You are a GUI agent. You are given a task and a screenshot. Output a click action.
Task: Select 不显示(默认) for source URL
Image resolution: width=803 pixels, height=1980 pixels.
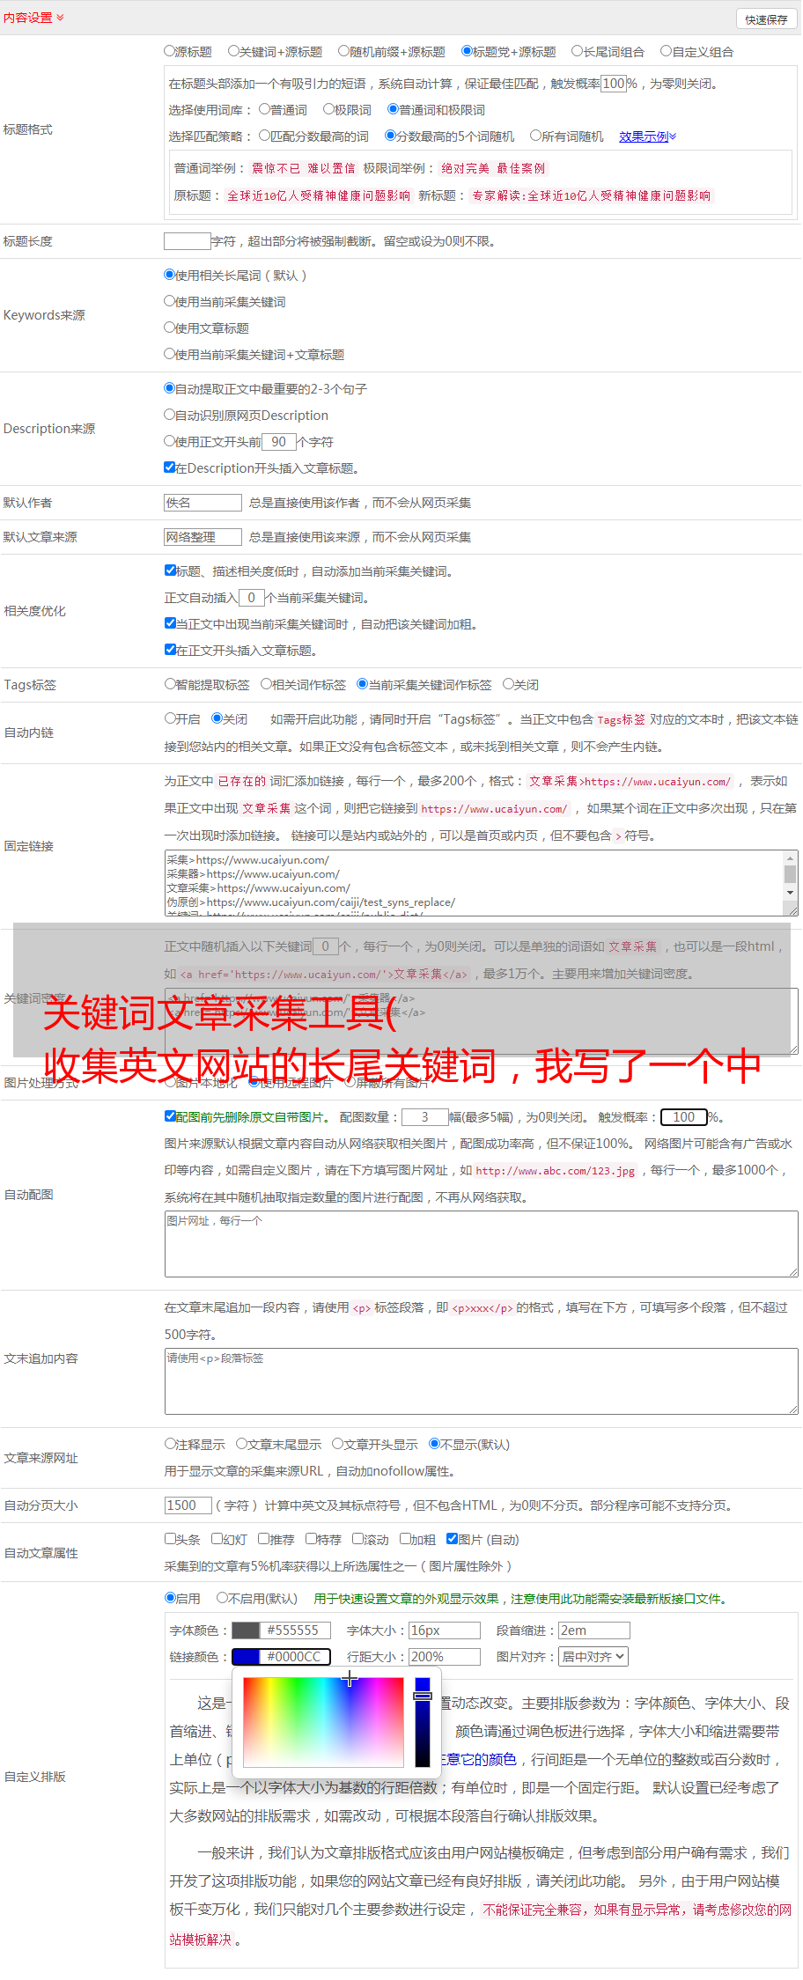coord(434,1444)
